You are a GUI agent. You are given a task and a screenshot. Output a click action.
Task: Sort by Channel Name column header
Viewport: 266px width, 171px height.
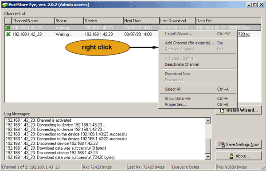[x=33, y=21]
